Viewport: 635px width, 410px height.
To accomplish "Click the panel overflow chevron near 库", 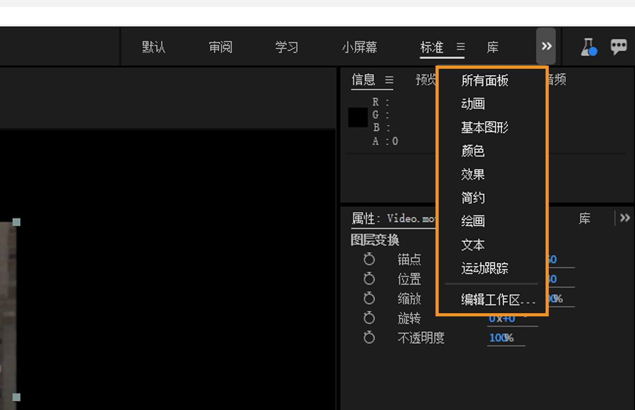I will tap(624, 217).
